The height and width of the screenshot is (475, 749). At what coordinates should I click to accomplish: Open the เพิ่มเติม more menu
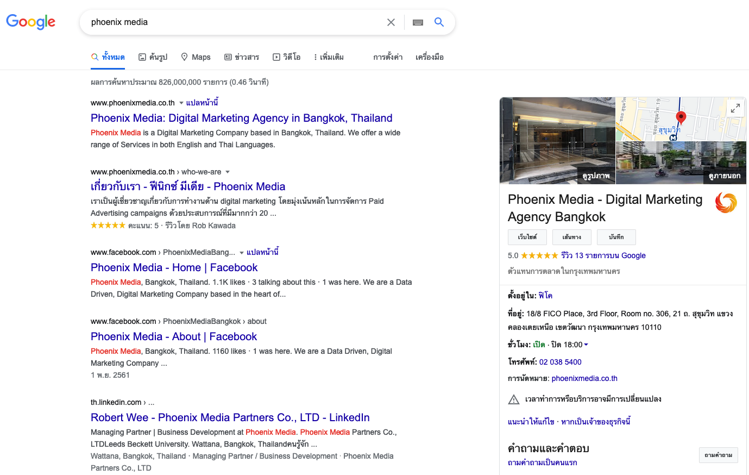click(x=329, y=57)
